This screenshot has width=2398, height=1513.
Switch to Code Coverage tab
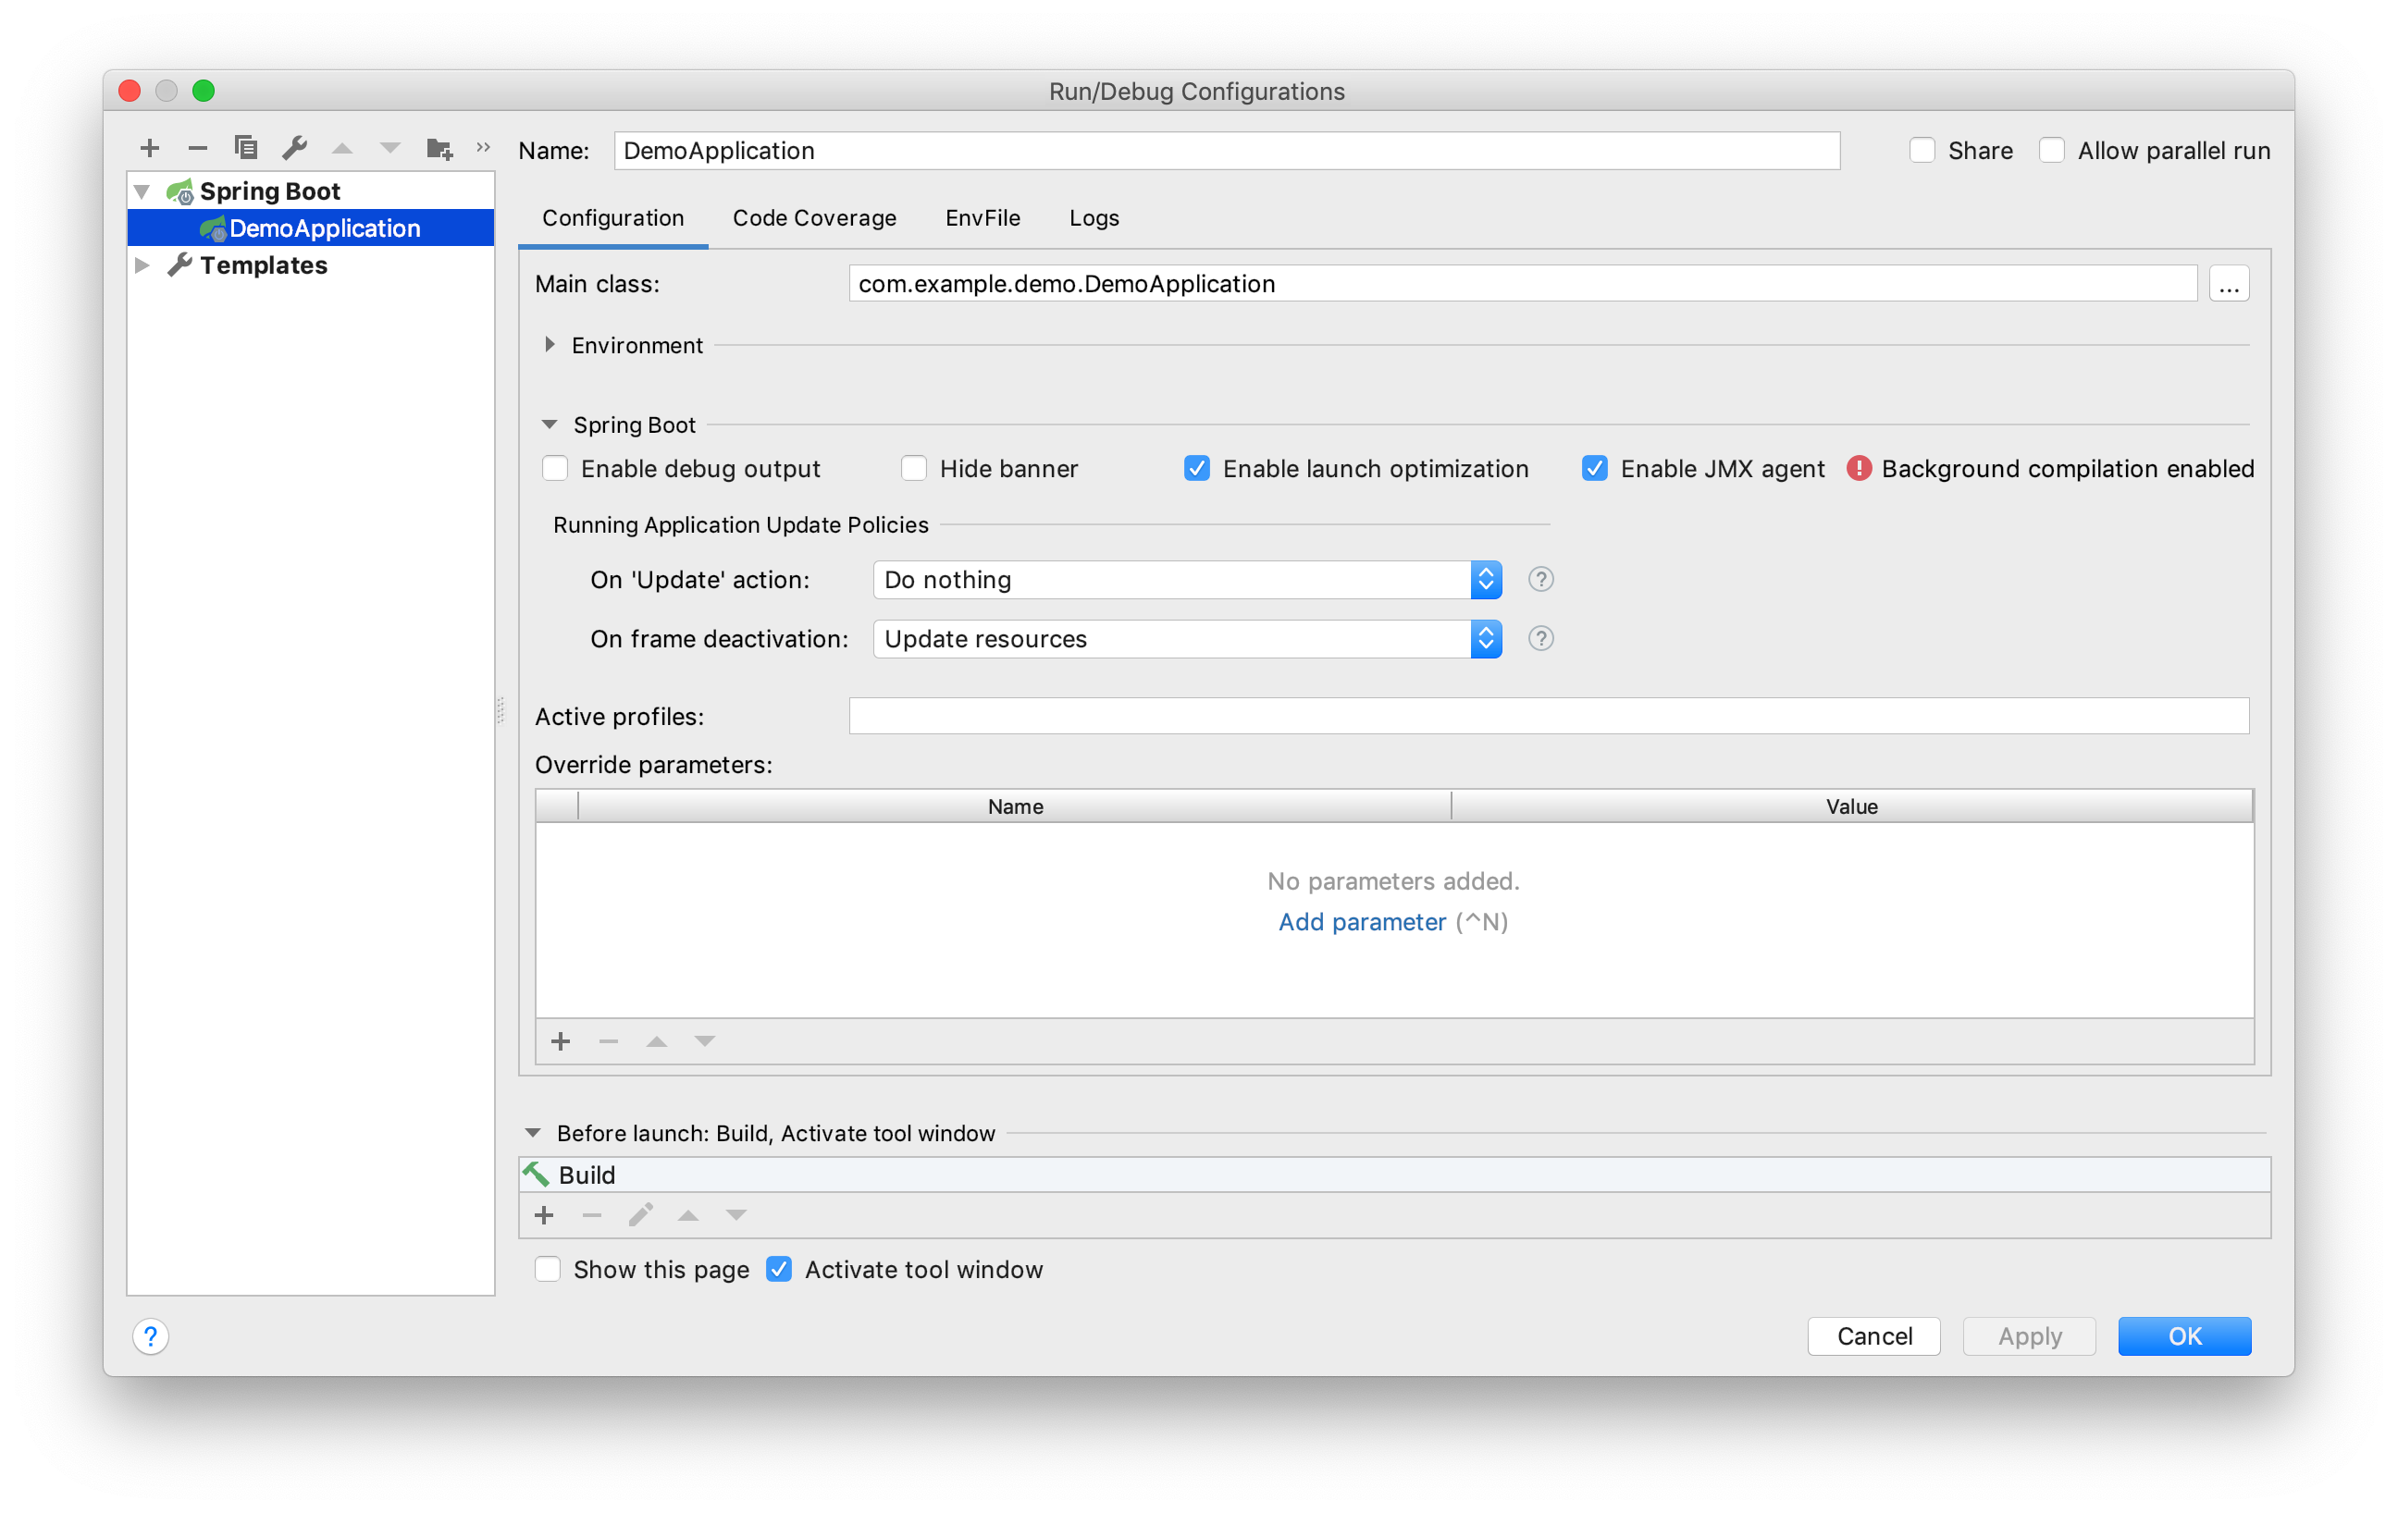812,218
